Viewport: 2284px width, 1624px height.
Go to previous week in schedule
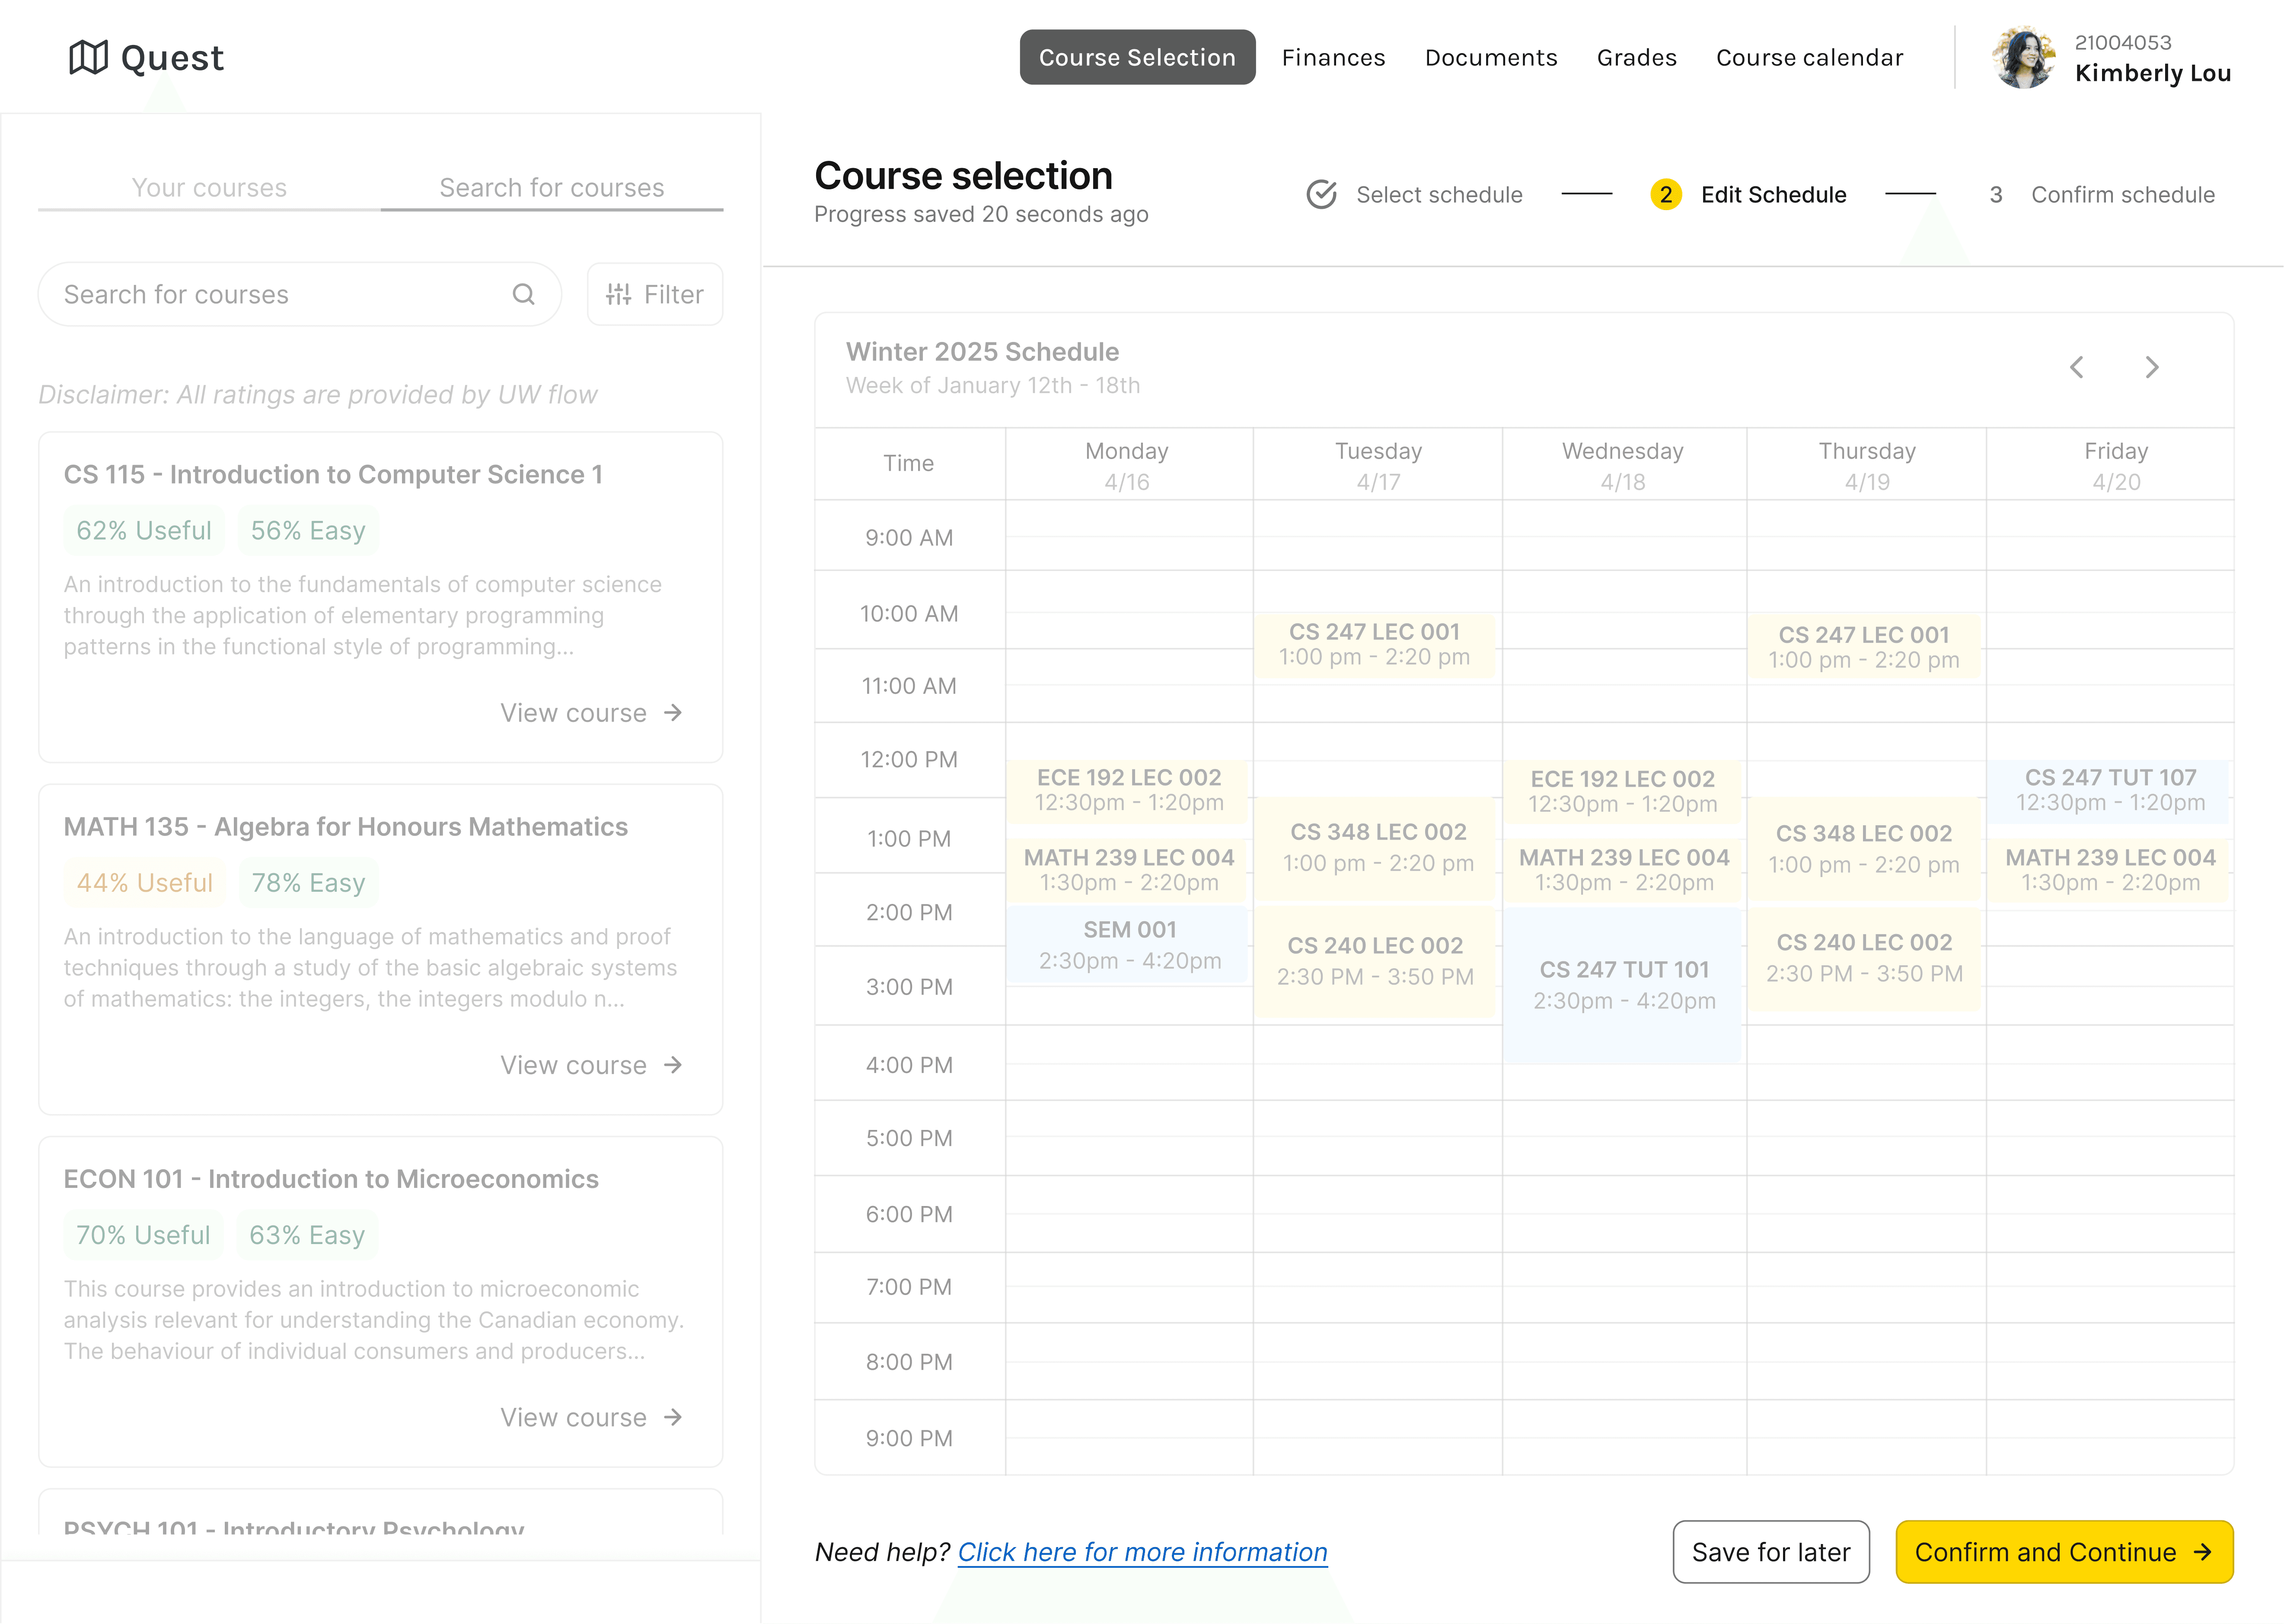[x=2077, y=368]
